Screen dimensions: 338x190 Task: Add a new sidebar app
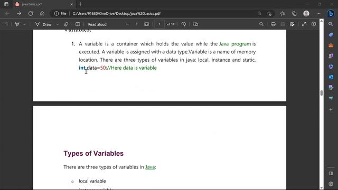[x=331, y=110]
